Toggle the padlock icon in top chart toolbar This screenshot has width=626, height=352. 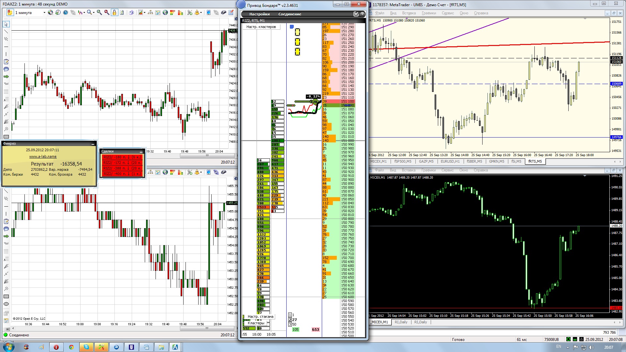pyautogui.click(x=114, y=12)
